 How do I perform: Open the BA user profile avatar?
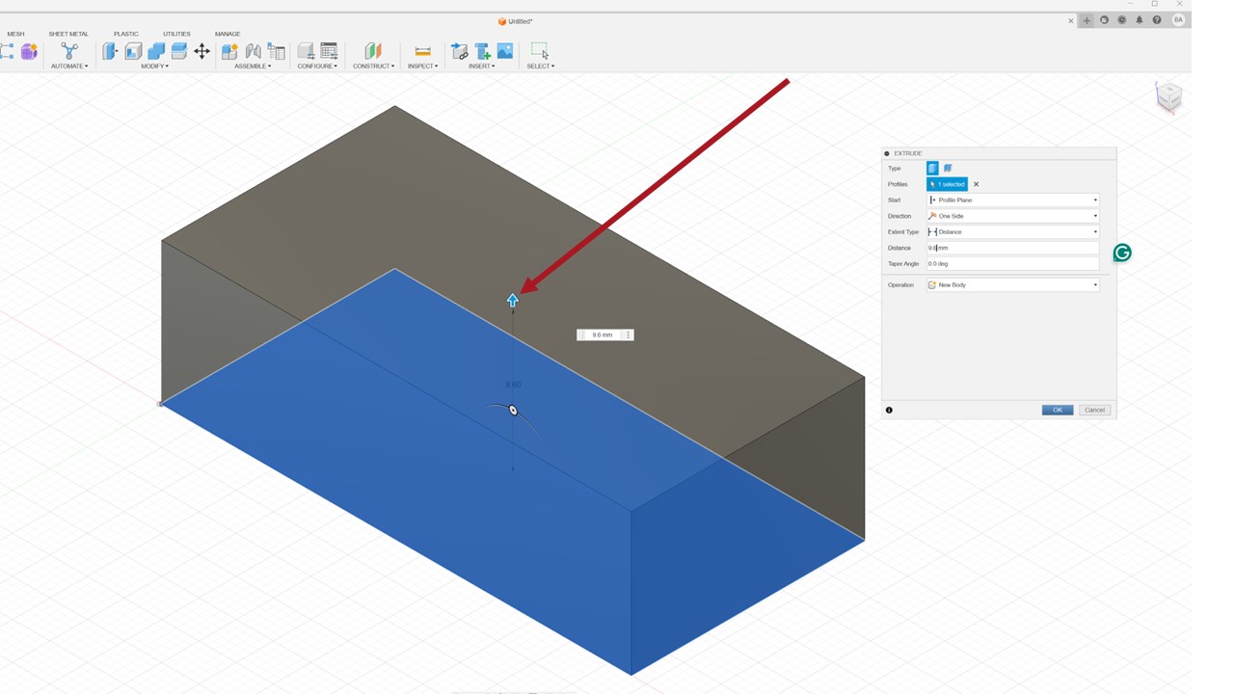coord(1178,20)
